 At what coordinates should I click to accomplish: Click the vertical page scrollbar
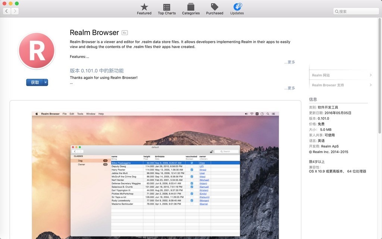[379, 76]
